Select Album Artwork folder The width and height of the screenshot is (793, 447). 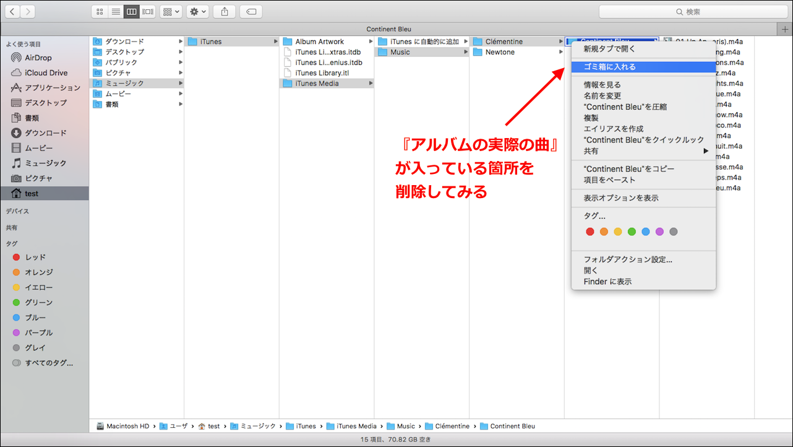[326, 41]
